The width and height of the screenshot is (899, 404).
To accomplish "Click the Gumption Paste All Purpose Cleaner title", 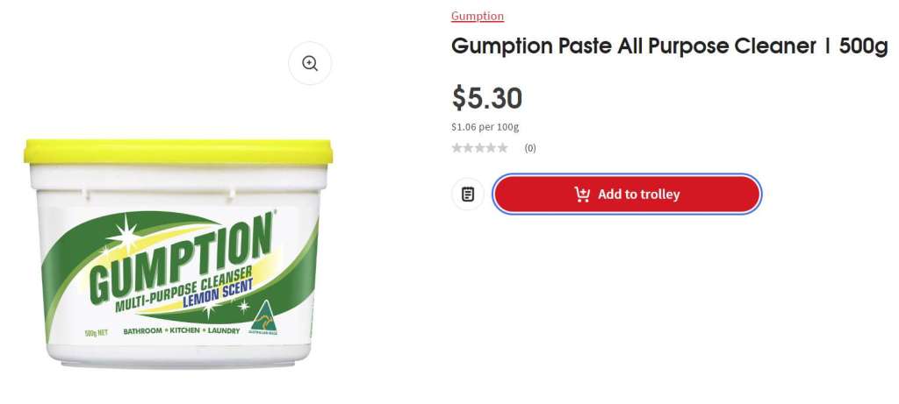I will pos(669,46).
